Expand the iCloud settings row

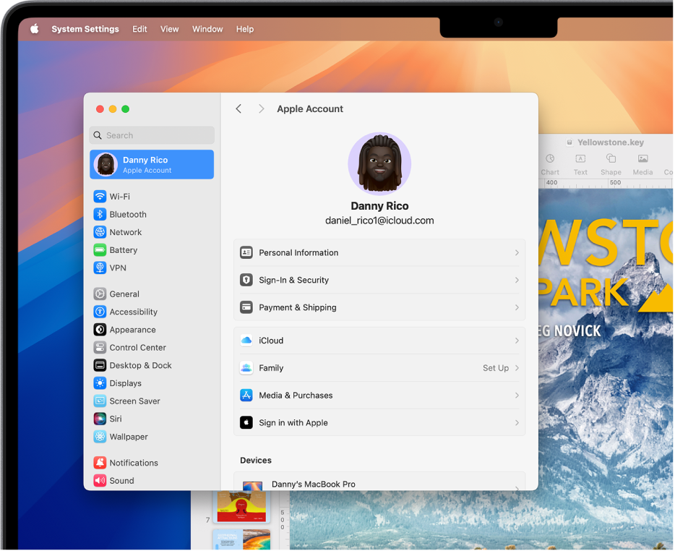coord(379,340)
